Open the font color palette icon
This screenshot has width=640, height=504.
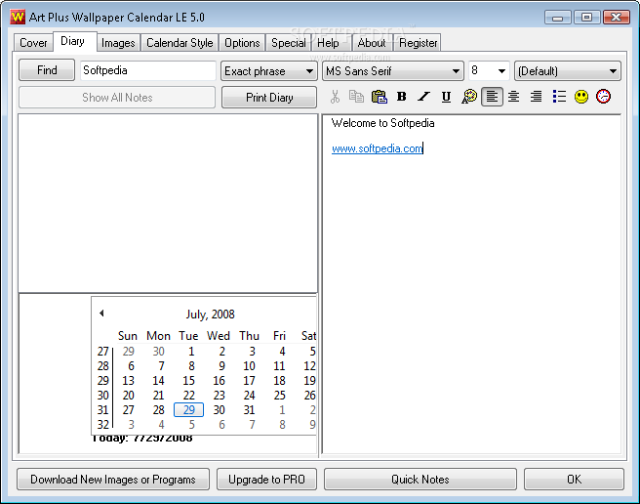coord(469,97)
